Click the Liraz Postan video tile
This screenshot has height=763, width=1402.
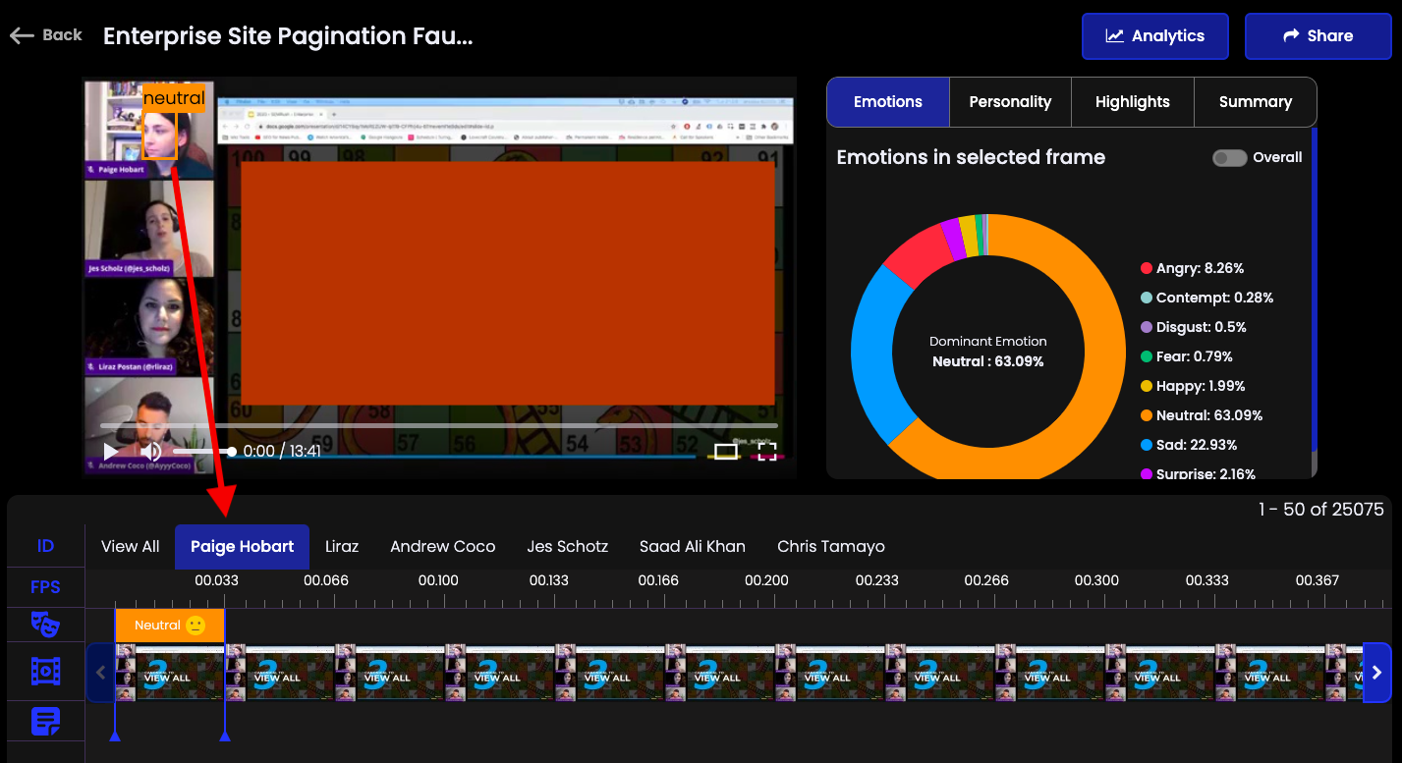(149, 327)
